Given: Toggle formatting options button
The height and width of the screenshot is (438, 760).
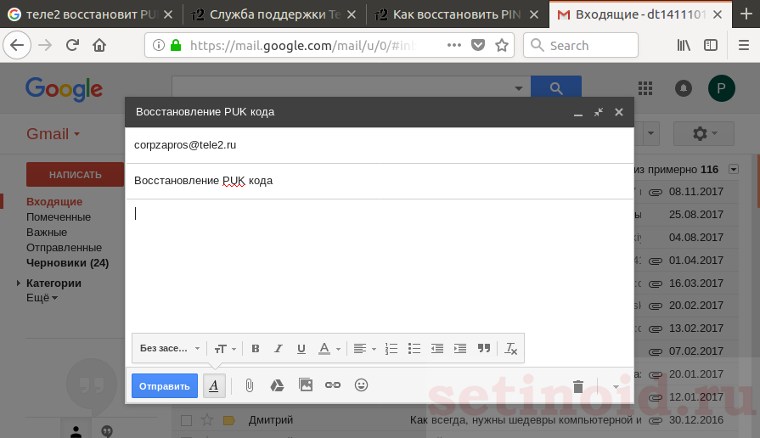Looking at the screenshot, I should (x=214, y=385).
